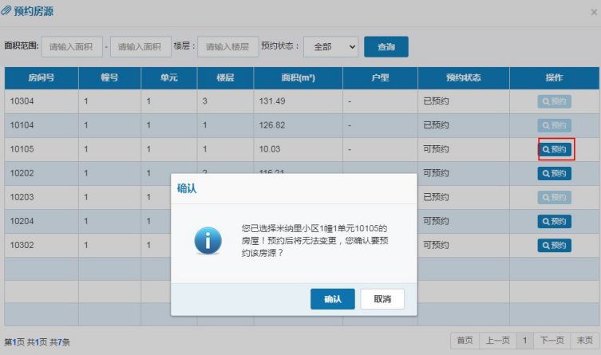This screenshot has height=355, width=601.
Task: Click the disabled 预约 button for room 10104
Action: (x=555, y=125)
